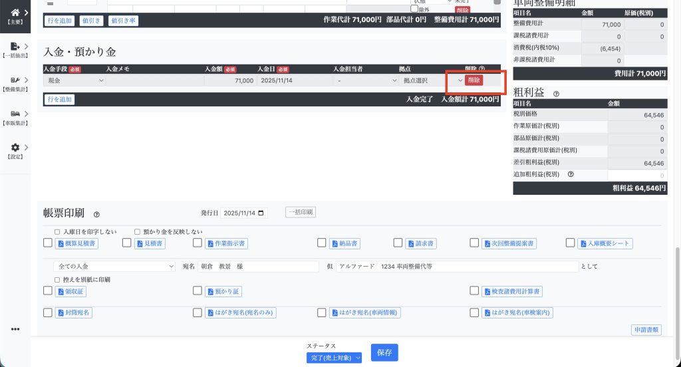Image resolution: width=681 pixels, height=367 pixels.
Task: Click the red 削除 button in payment row
Action: [x=474, y=80]
